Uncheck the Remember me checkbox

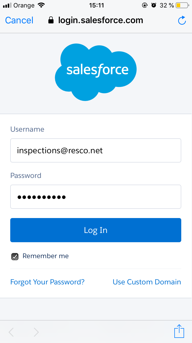15,256
